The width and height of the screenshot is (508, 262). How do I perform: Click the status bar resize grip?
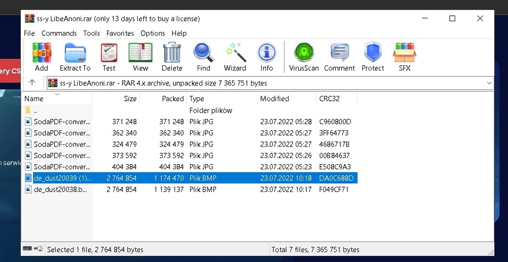point(491,252)
